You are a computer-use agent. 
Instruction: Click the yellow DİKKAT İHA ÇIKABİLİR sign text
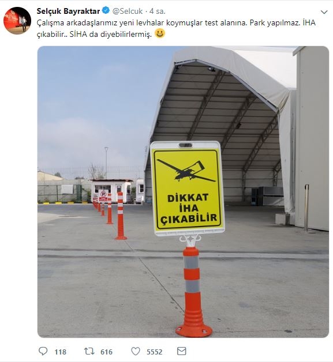point(188,208)
